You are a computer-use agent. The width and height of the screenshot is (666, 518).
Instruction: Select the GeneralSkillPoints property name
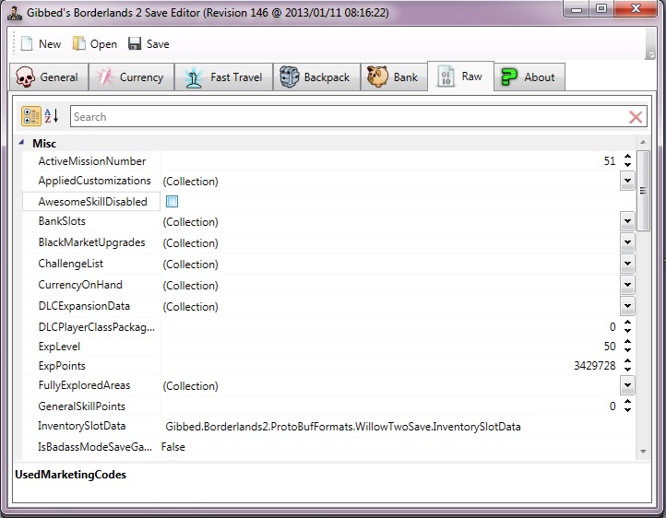click(x=81, y=406)
